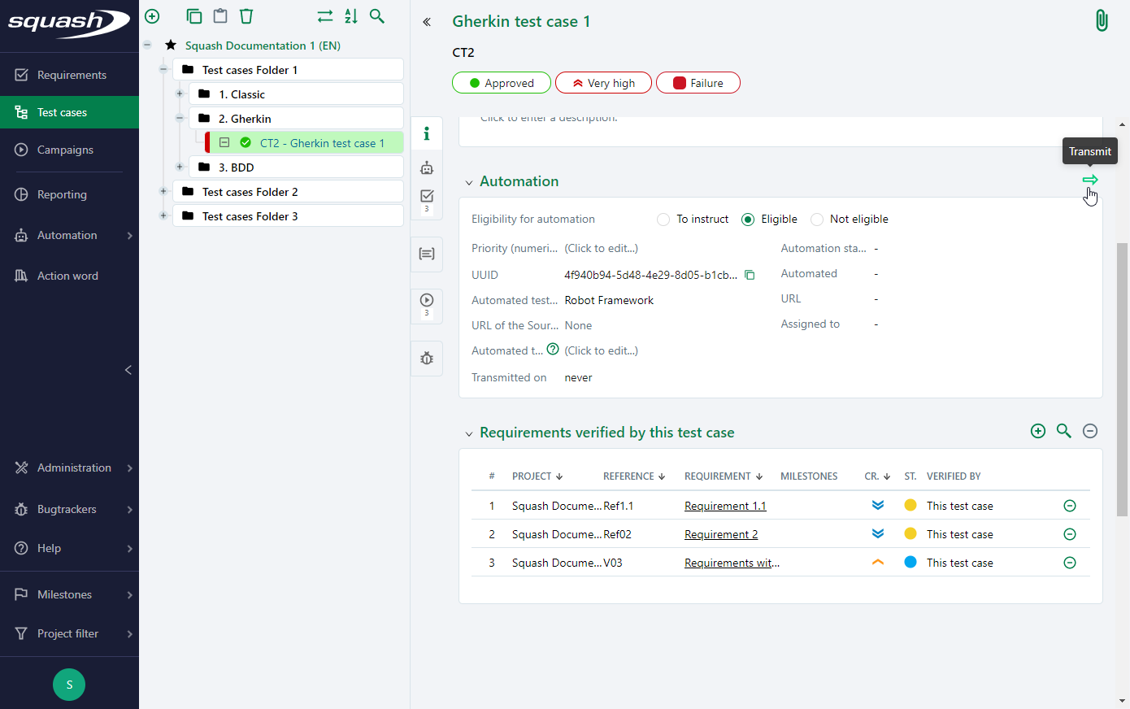Image resolution: width=1130 pixels, height=709 pixels.
Task: Set eligibility to To instruct
Action: 663,219
